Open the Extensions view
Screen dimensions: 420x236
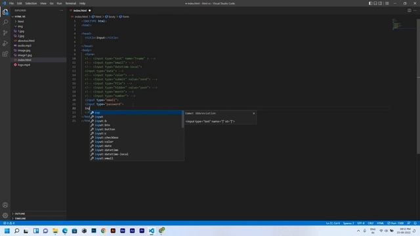click(x=5, y=54)
